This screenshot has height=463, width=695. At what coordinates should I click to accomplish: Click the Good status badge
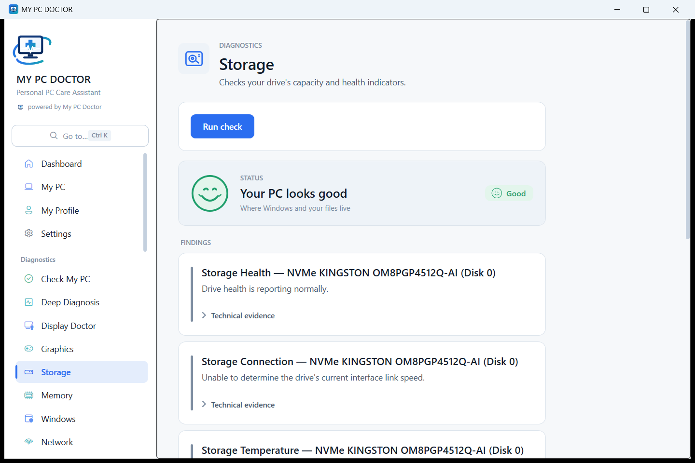[509, 193]
